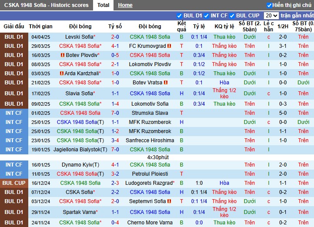This screenshot has width=314, height=227.
Task: Click odds 0:0 for Cherno More Varna match
Action: pyautogui.click(x=199, y=222)
